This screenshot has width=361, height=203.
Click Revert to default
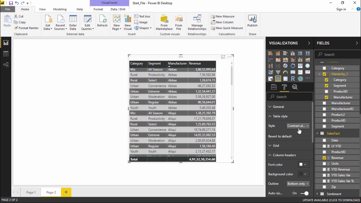280,136
